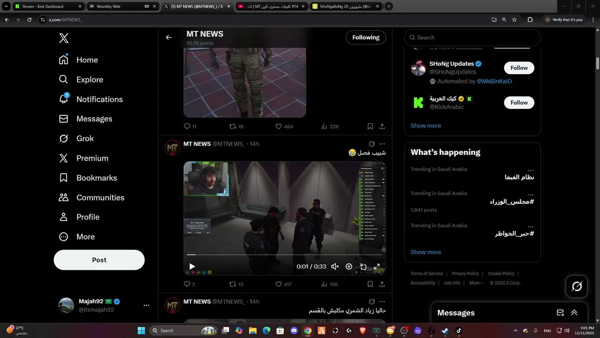Open options for the #حبر_الخواطر trend
600x338 pixels.
click(x=530, y=227)
